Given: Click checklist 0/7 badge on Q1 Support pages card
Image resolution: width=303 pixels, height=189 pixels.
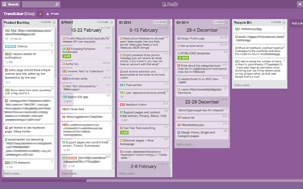Looking at the screenshot, I should (124, 120).
